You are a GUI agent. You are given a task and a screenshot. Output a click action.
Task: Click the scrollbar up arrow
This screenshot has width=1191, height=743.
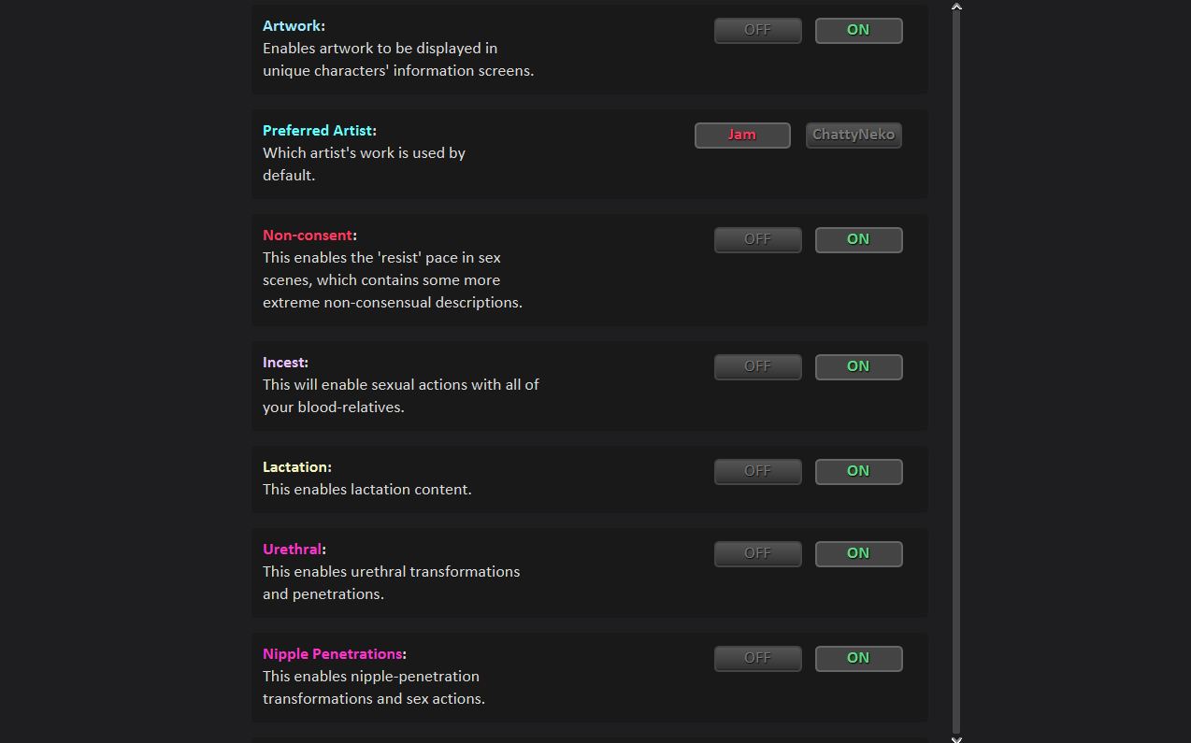956,7
